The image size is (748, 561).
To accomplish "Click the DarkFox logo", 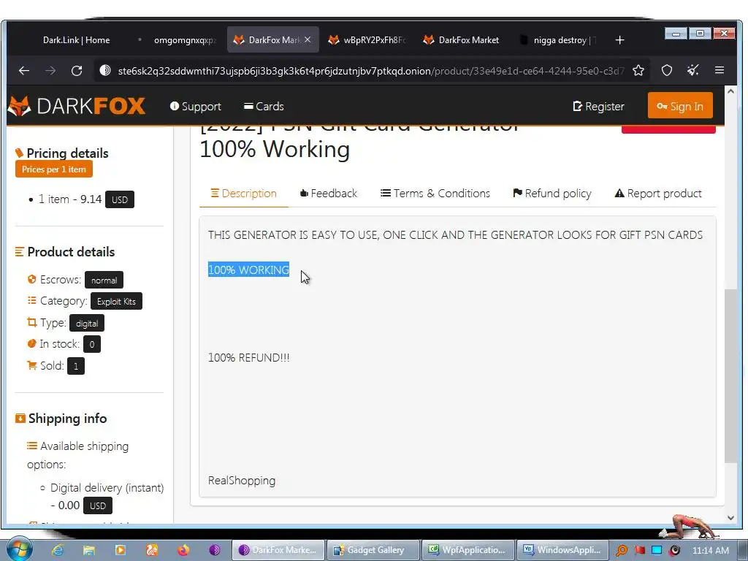I will click(76, 106).
